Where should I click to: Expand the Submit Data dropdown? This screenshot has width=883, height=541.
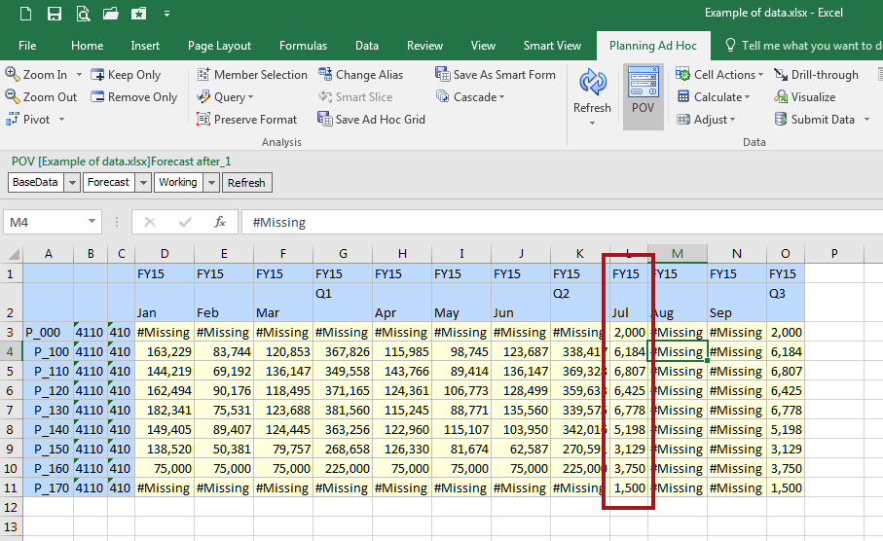(x=865, y=120)
